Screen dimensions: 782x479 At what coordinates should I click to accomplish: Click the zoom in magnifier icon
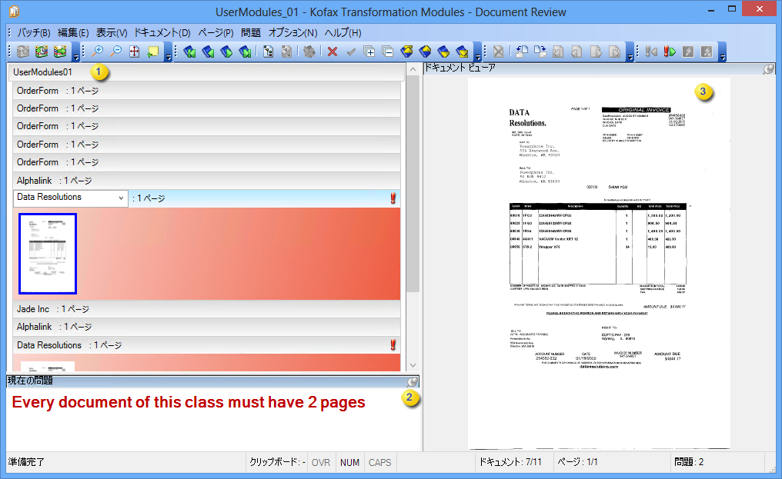click(98, 52)
